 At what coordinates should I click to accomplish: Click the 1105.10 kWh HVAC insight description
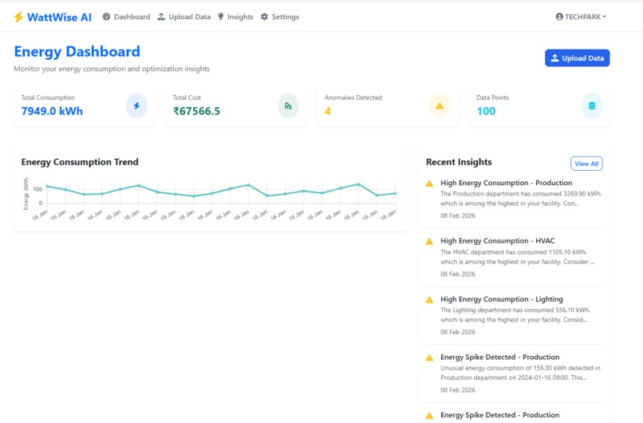point(517,257)
